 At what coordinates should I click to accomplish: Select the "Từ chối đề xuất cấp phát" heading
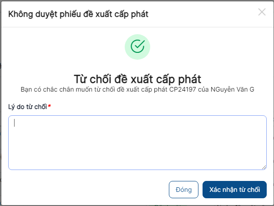(x=137, y=79)
